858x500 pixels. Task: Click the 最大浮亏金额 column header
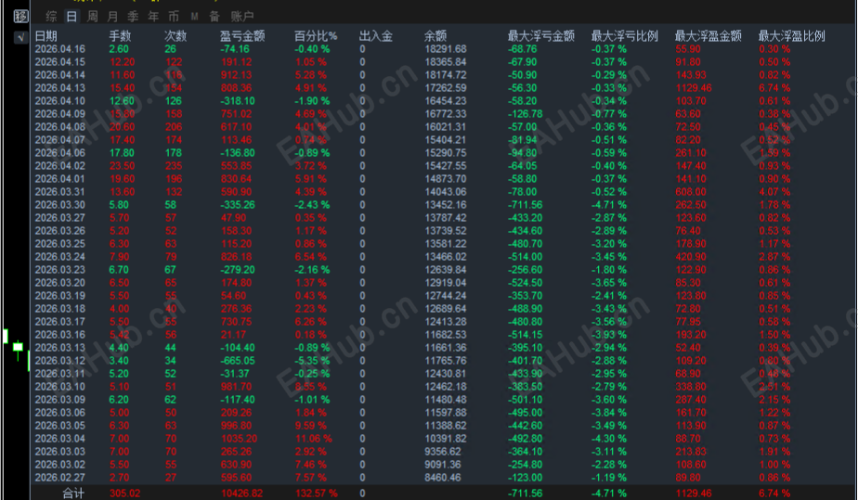point(541,36)
